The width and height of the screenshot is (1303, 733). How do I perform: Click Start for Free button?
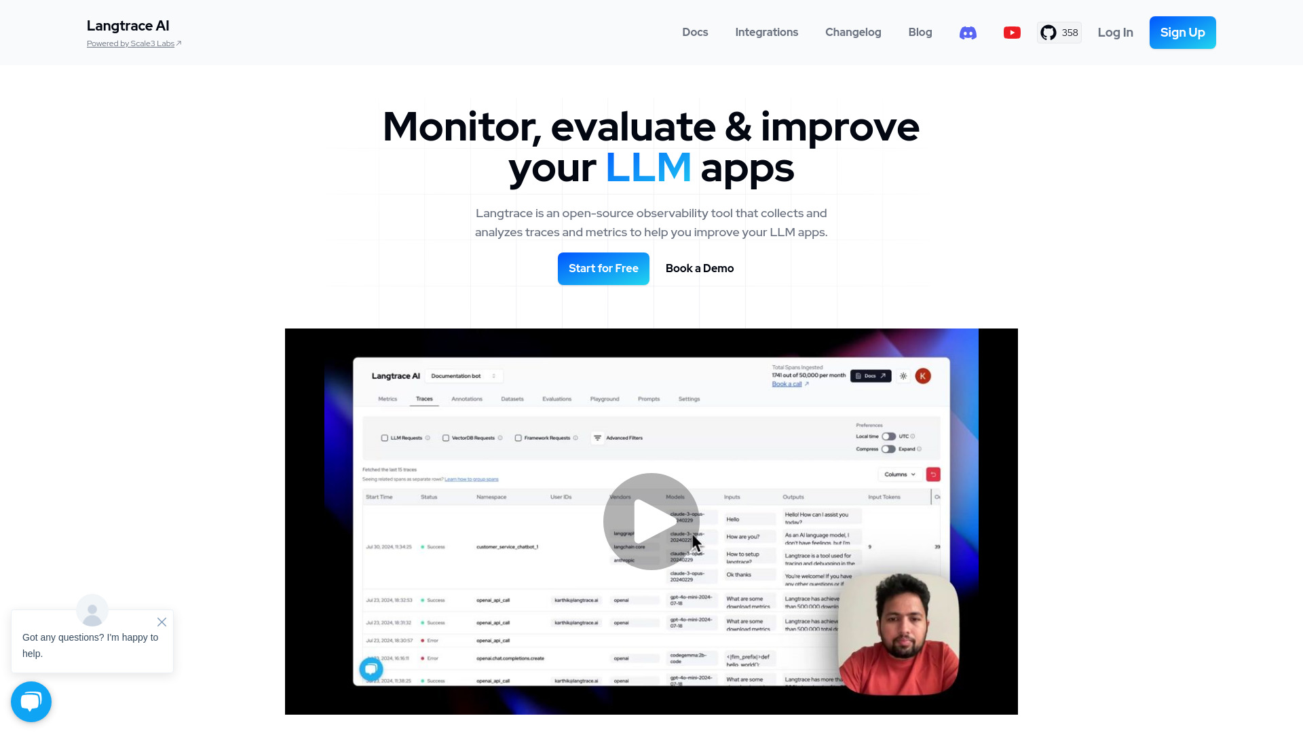click(603, 269)
